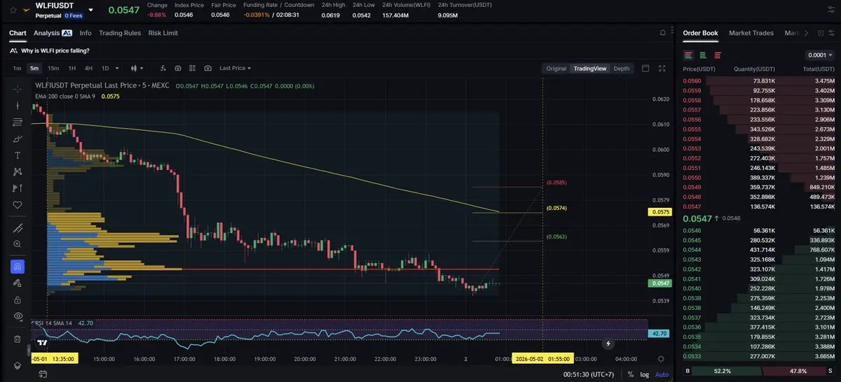
Task: Open the Trading Rules tab
Action: tap(120, 33)
